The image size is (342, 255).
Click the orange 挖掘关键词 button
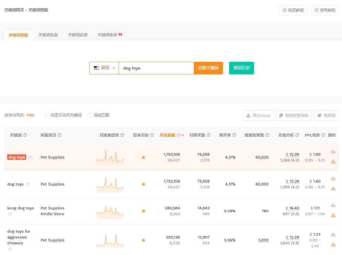click(x=208, y=68)
